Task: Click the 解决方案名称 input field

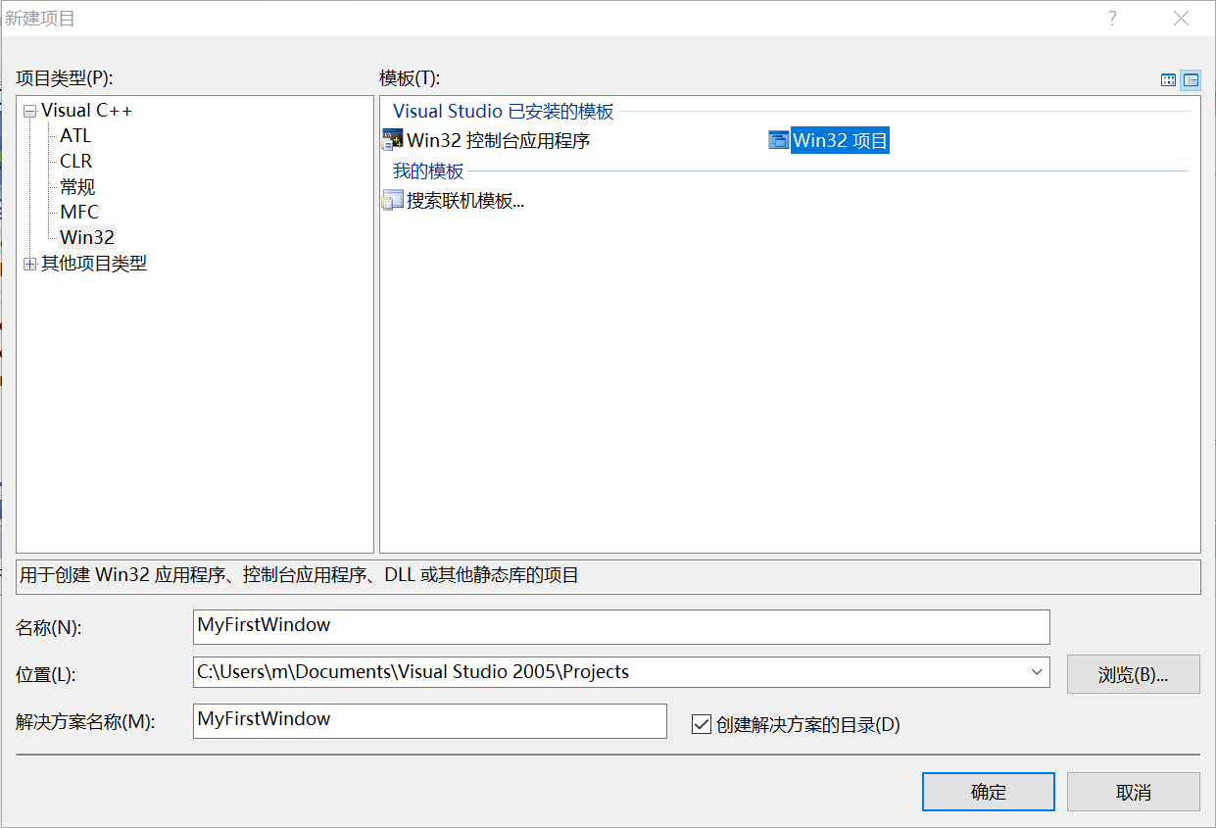Action: 429,720
